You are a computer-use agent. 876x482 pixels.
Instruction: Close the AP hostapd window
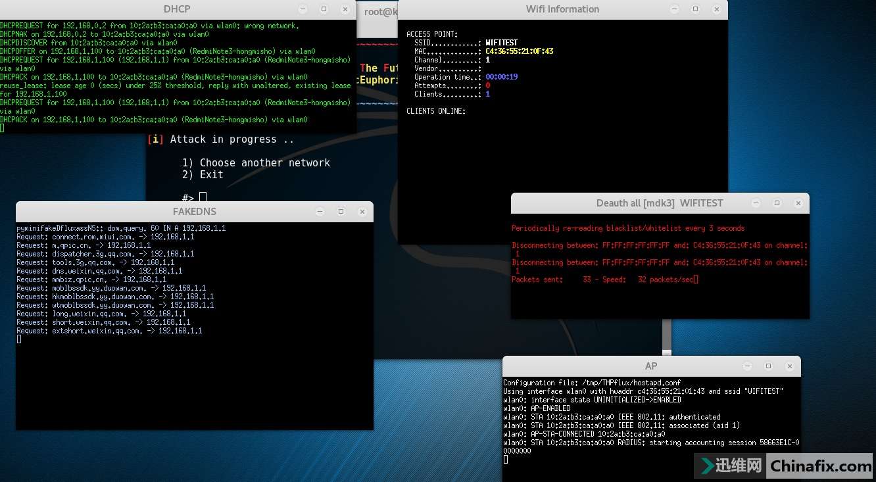tap(789, 366)
